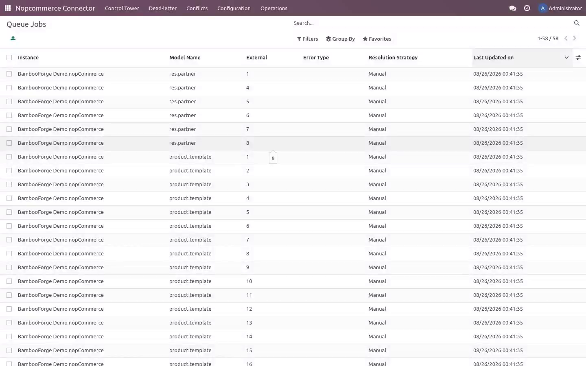Image resolution: width=586 pixels, height=366 pixels.
Task: Check the res.partner row with External 8
Action: (x=9, y=143)
